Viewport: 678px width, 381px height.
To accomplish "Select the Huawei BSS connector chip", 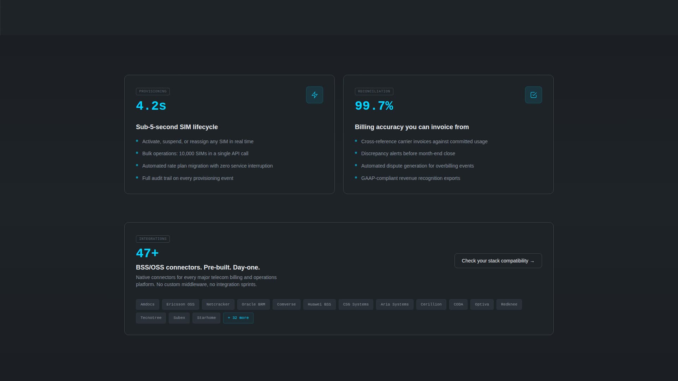I will pos(319,304).
